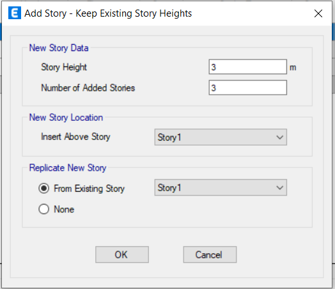Select the From Existing Story radio button

click(44, 189)
